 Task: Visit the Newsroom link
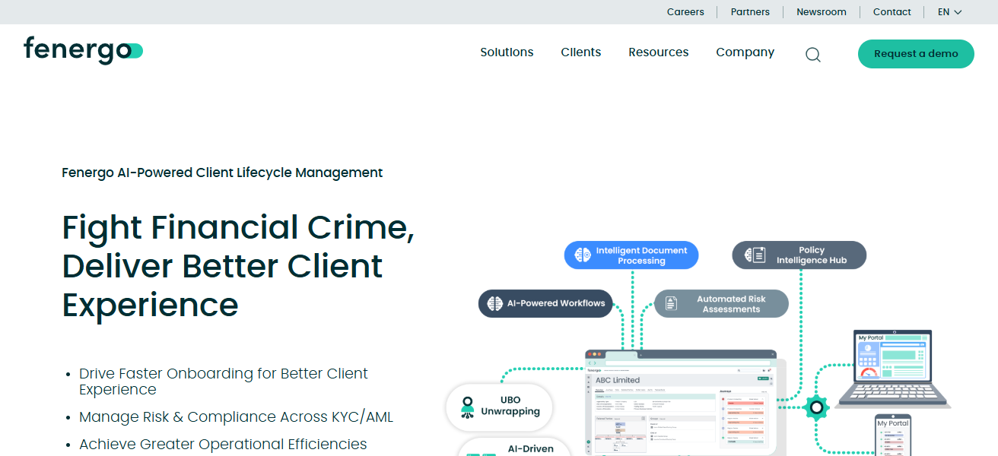tap(821, 12)
